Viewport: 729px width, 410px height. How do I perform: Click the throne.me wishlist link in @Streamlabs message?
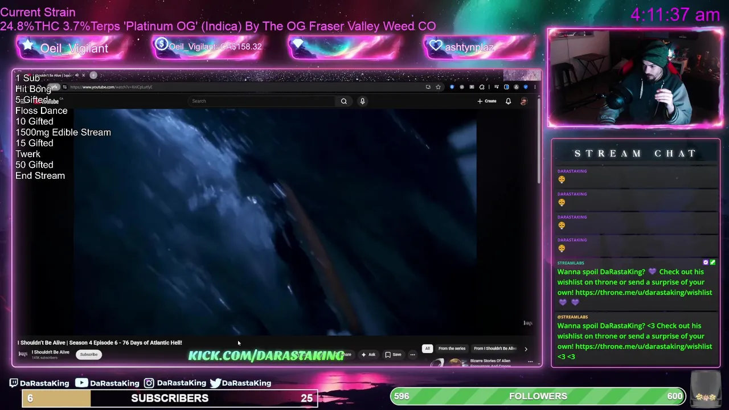tap(644, 346)
